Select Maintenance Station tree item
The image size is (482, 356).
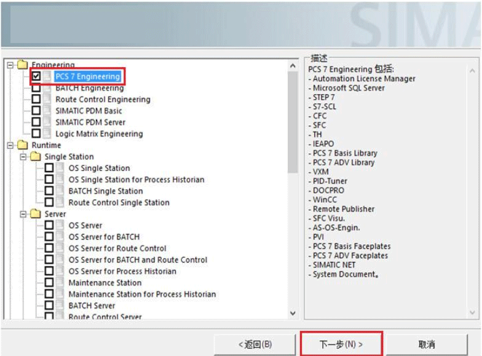click(105, 283)
